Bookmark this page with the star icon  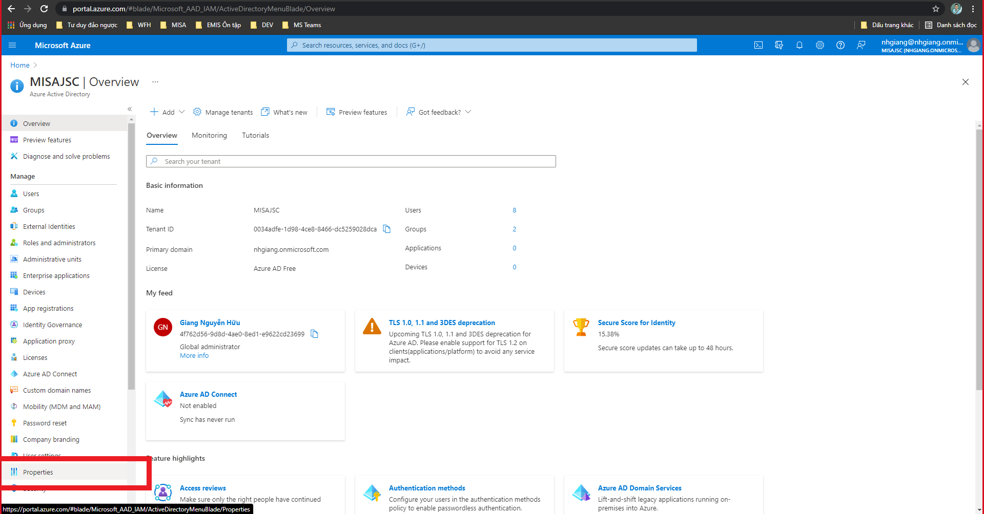(936, 9)
